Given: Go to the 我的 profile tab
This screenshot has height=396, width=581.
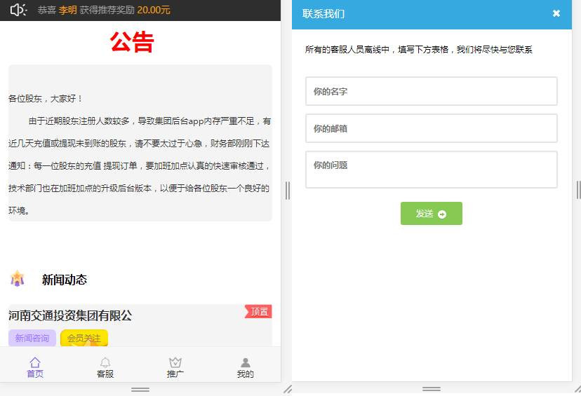Looking at the screenshot, I should point(246,367).
